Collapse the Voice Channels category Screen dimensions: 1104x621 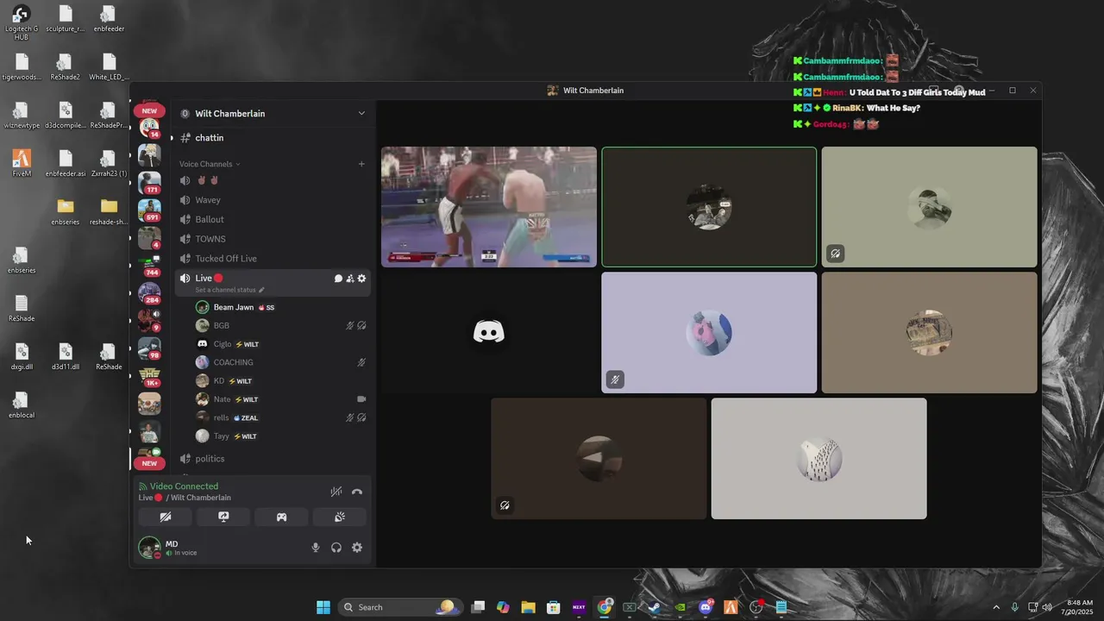pyautogui.click(x=210, y=164)
